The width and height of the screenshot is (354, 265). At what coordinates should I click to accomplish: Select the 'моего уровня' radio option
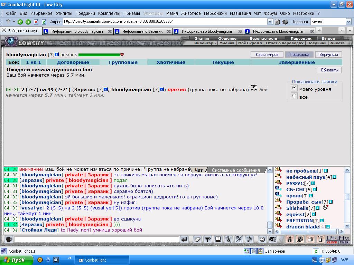pos(294,88)
